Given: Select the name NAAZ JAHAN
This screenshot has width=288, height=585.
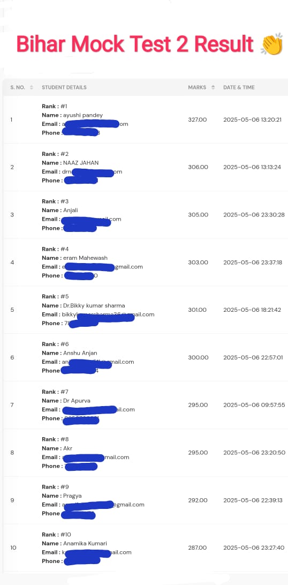Looking at the screenshot, I should point(81,163).
